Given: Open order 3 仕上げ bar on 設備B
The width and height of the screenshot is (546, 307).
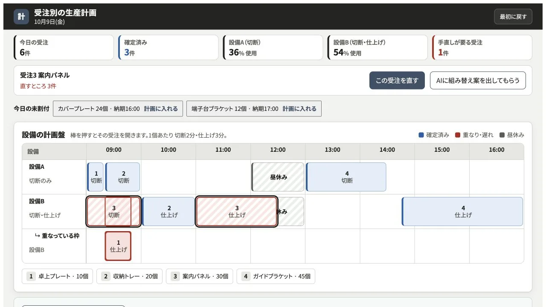Looking at the screenshot, I should (x=237, y=211).
